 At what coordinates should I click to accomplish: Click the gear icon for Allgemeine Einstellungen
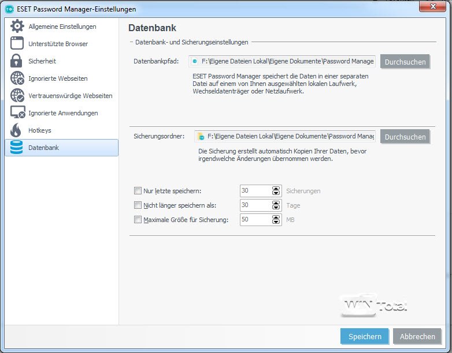pos(17,26)
